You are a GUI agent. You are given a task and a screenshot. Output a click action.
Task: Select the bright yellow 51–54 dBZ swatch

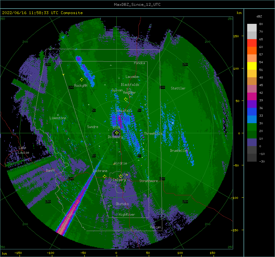pyautogui.click(x=252, y=66)
